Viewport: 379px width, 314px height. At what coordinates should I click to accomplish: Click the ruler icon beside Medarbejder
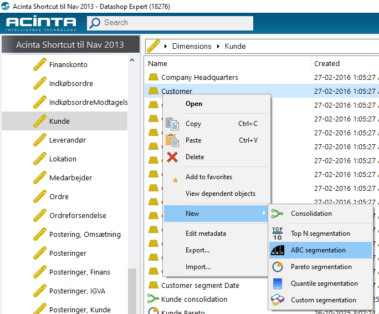pyautogui.click(x=40, y=178)
